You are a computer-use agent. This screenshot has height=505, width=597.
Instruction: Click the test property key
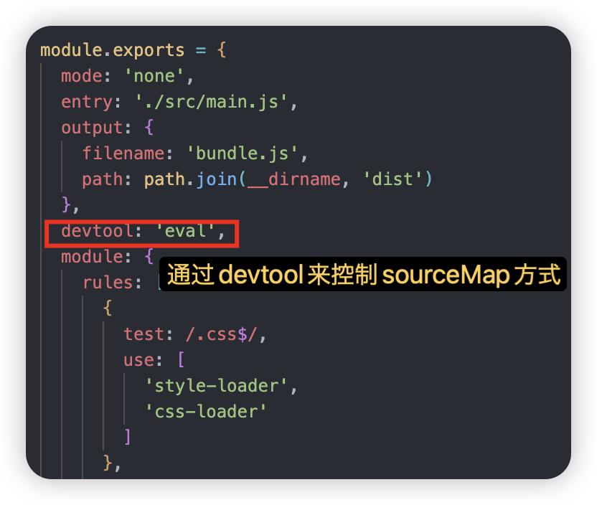click(144, 334)
